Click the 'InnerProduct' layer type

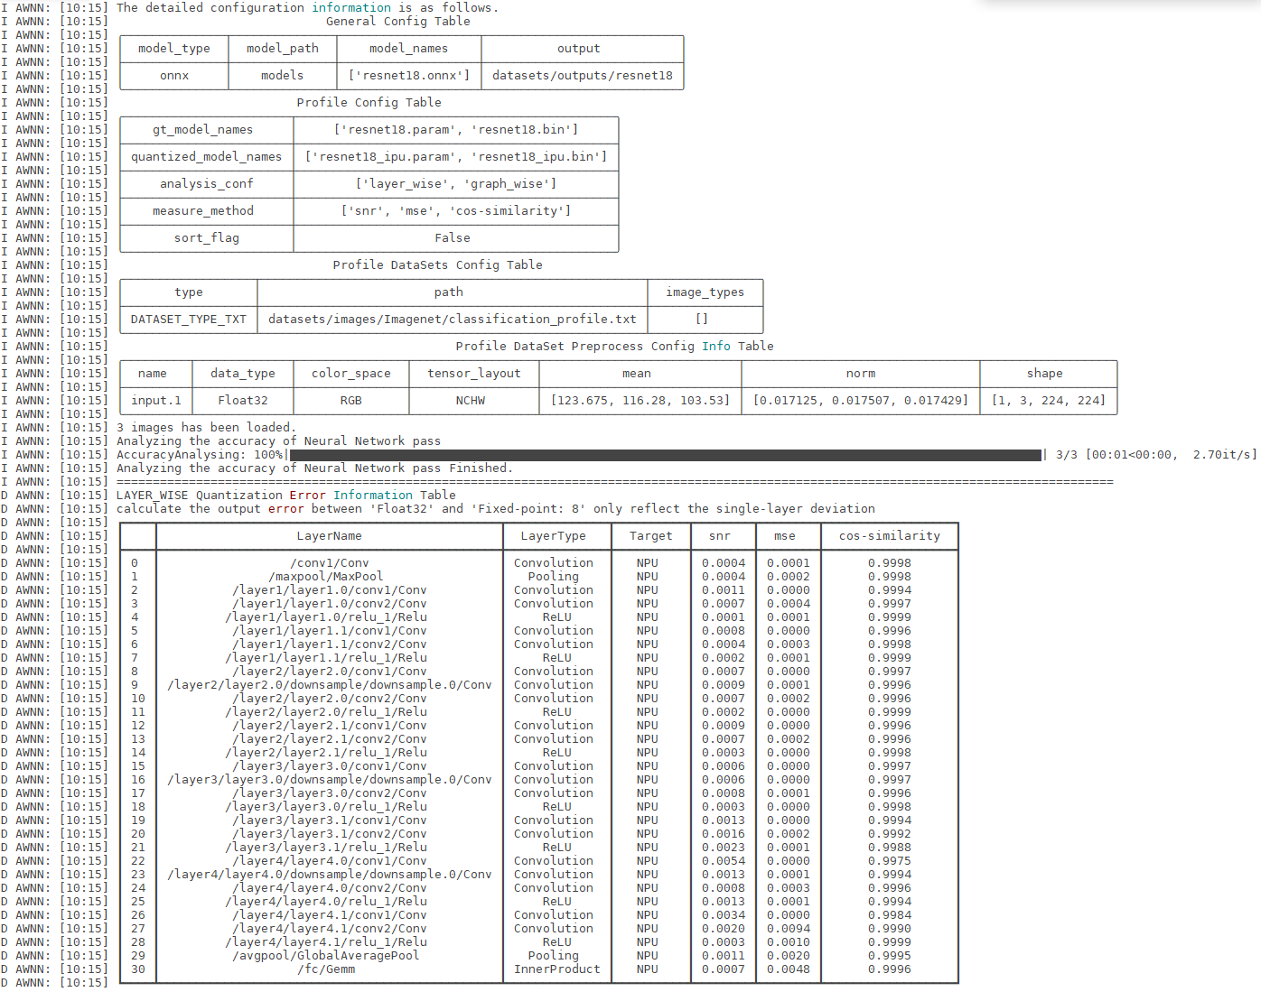pos(557,969)
